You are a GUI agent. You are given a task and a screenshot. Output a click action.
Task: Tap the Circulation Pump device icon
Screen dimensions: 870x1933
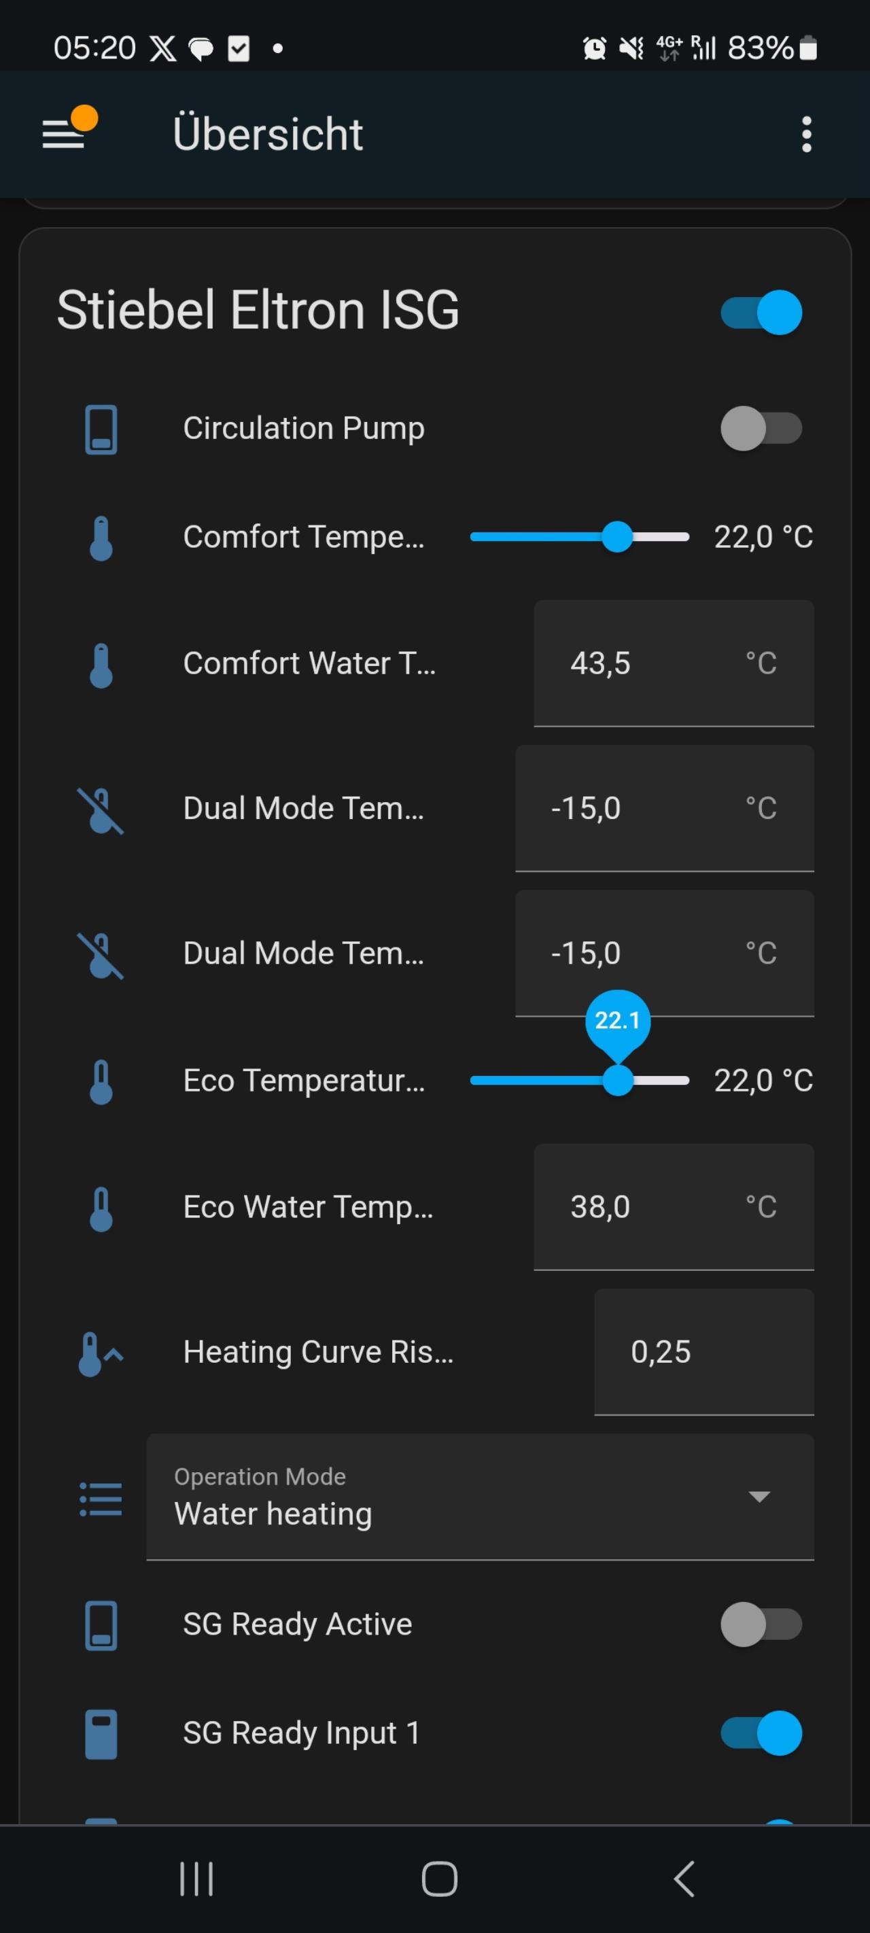click(101, 430)
